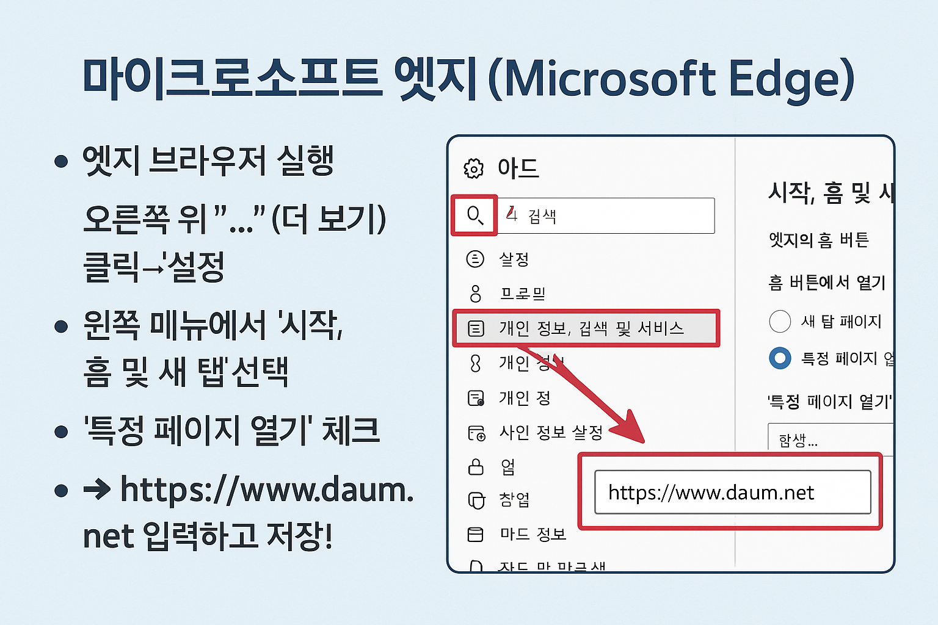This screenshot has height=625, width=938.
Task: Click the card-plus icon for 사인 정보 살정
Action: [x=476, y=433]
